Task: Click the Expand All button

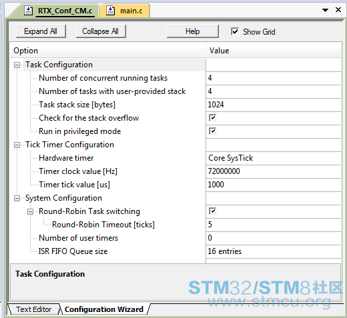Action: [41, 31]
